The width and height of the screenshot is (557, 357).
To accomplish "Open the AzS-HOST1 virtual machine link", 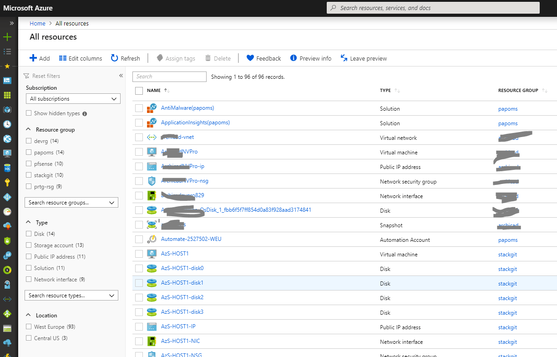I will tap(175, 254).
